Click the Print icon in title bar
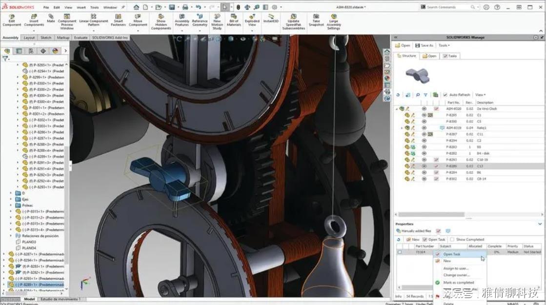This screenshot has width=546, height=305. click(185, 7)
